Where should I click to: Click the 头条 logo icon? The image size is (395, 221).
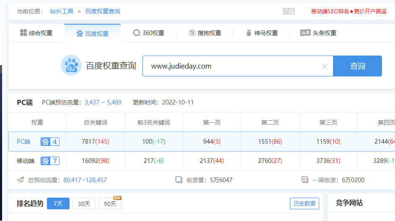[305, 33]
